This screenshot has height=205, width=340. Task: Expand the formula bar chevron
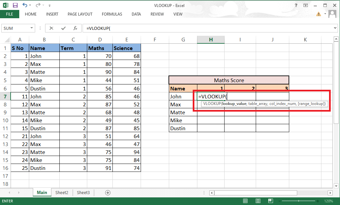pos(335,28)
